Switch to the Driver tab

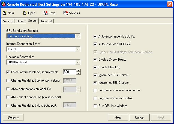pyautogui.click(x=20, y=21)
